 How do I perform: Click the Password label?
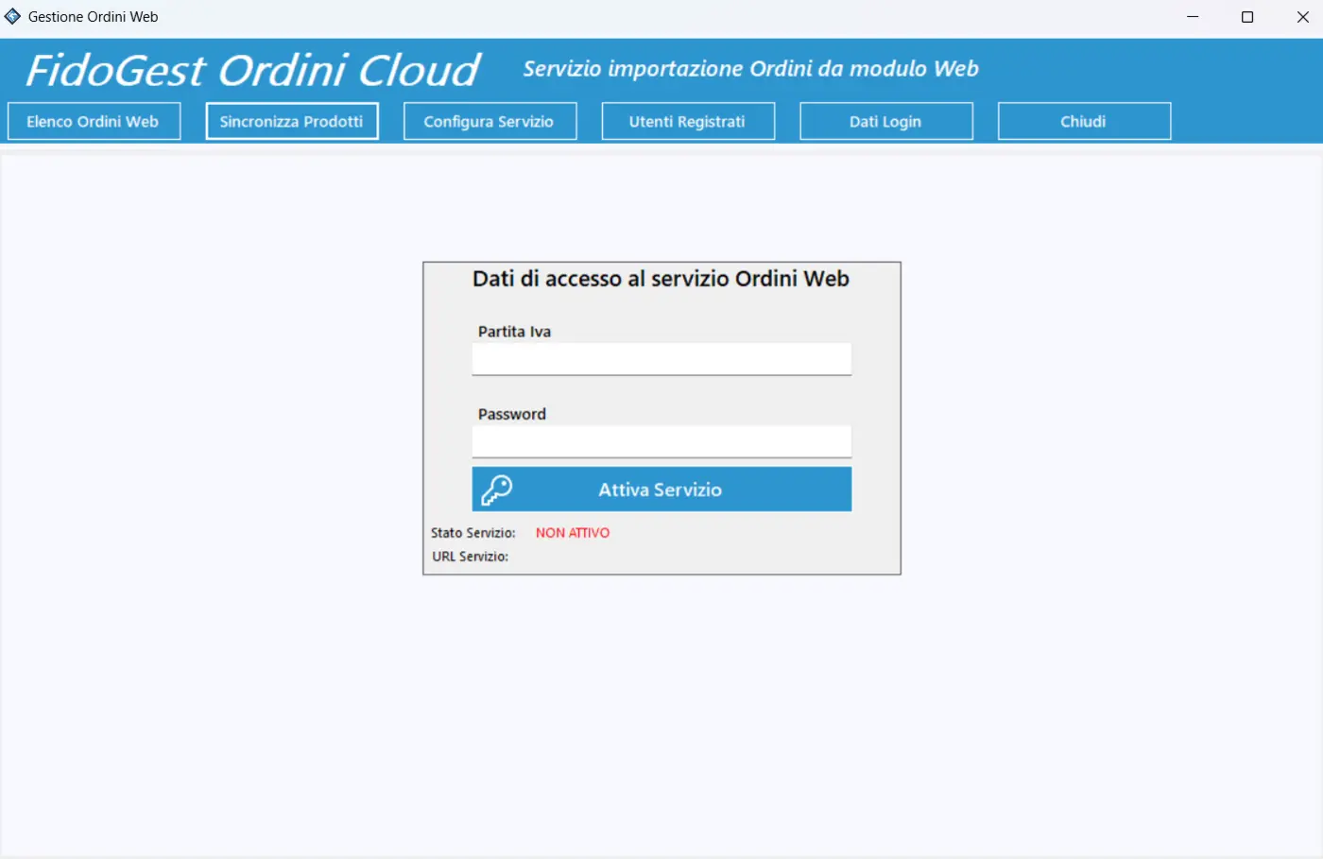pos(512,414)
